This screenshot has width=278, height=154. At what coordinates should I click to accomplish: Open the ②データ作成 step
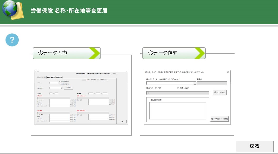point(174,53)
